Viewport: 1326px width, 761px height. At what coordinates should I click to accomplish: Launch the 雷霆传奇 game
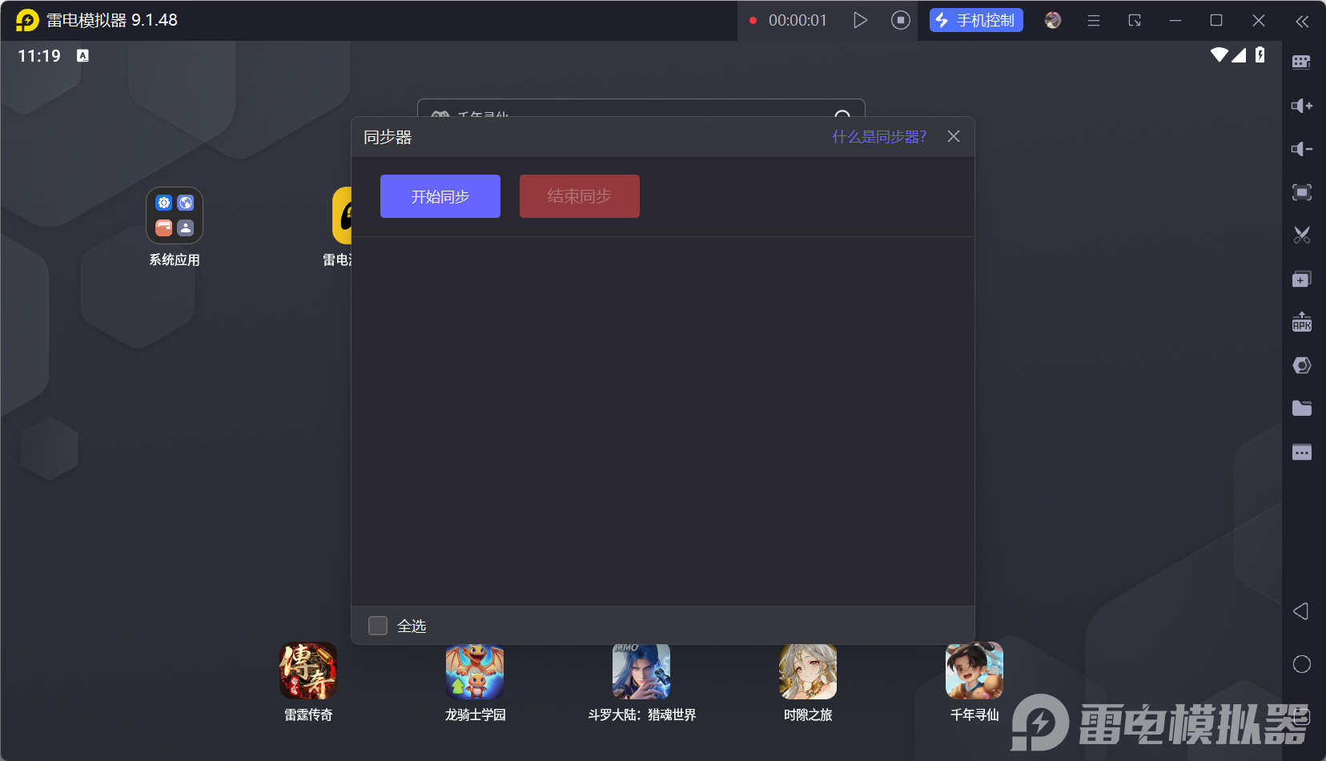[307, 671]
